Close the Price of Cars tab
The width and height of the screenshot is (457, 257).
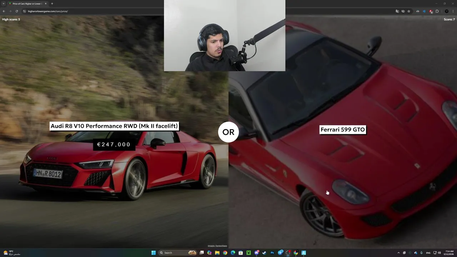[46, 4]
